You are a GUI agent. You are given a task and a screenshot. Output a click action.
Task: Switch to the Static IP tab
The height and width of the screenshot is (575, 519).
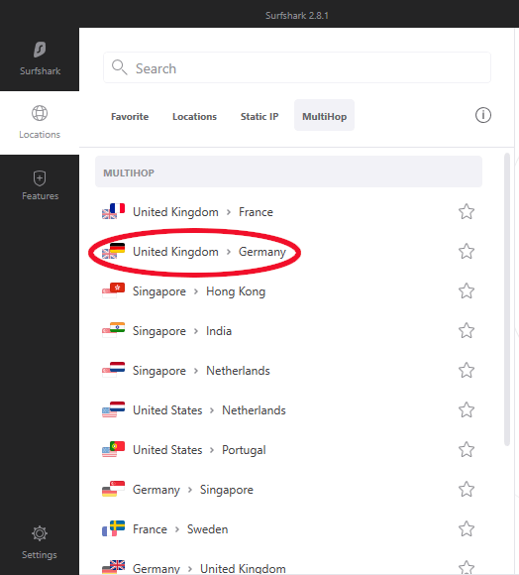coord(259,116)
